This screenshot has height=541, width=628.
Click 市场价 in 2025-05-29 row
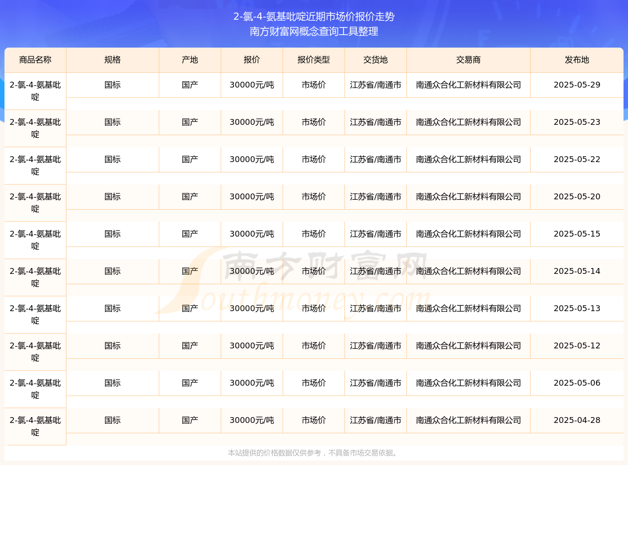(x=314, y=85)
